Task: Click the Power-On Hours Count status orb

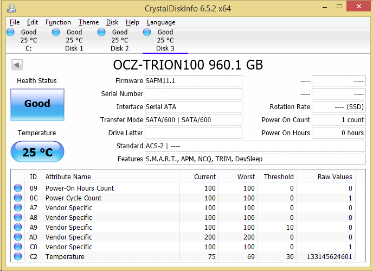Action: (18, 188)
